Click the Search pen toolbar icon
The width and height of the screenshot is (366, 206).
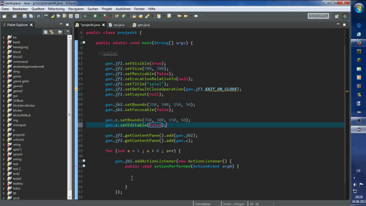pos(147,16)
